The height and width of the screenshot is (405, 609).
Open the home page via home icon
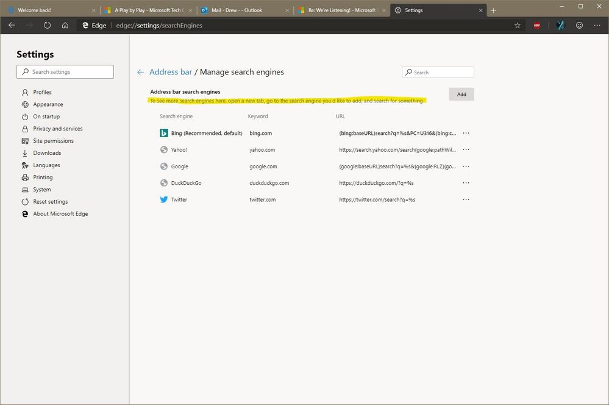click(65, 25)
